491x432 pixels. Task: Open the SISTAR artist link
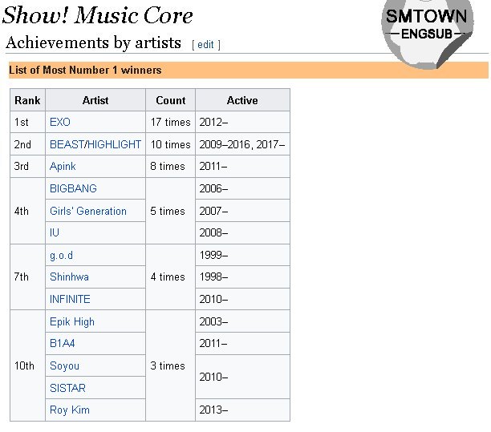click(x=67, y=388)
